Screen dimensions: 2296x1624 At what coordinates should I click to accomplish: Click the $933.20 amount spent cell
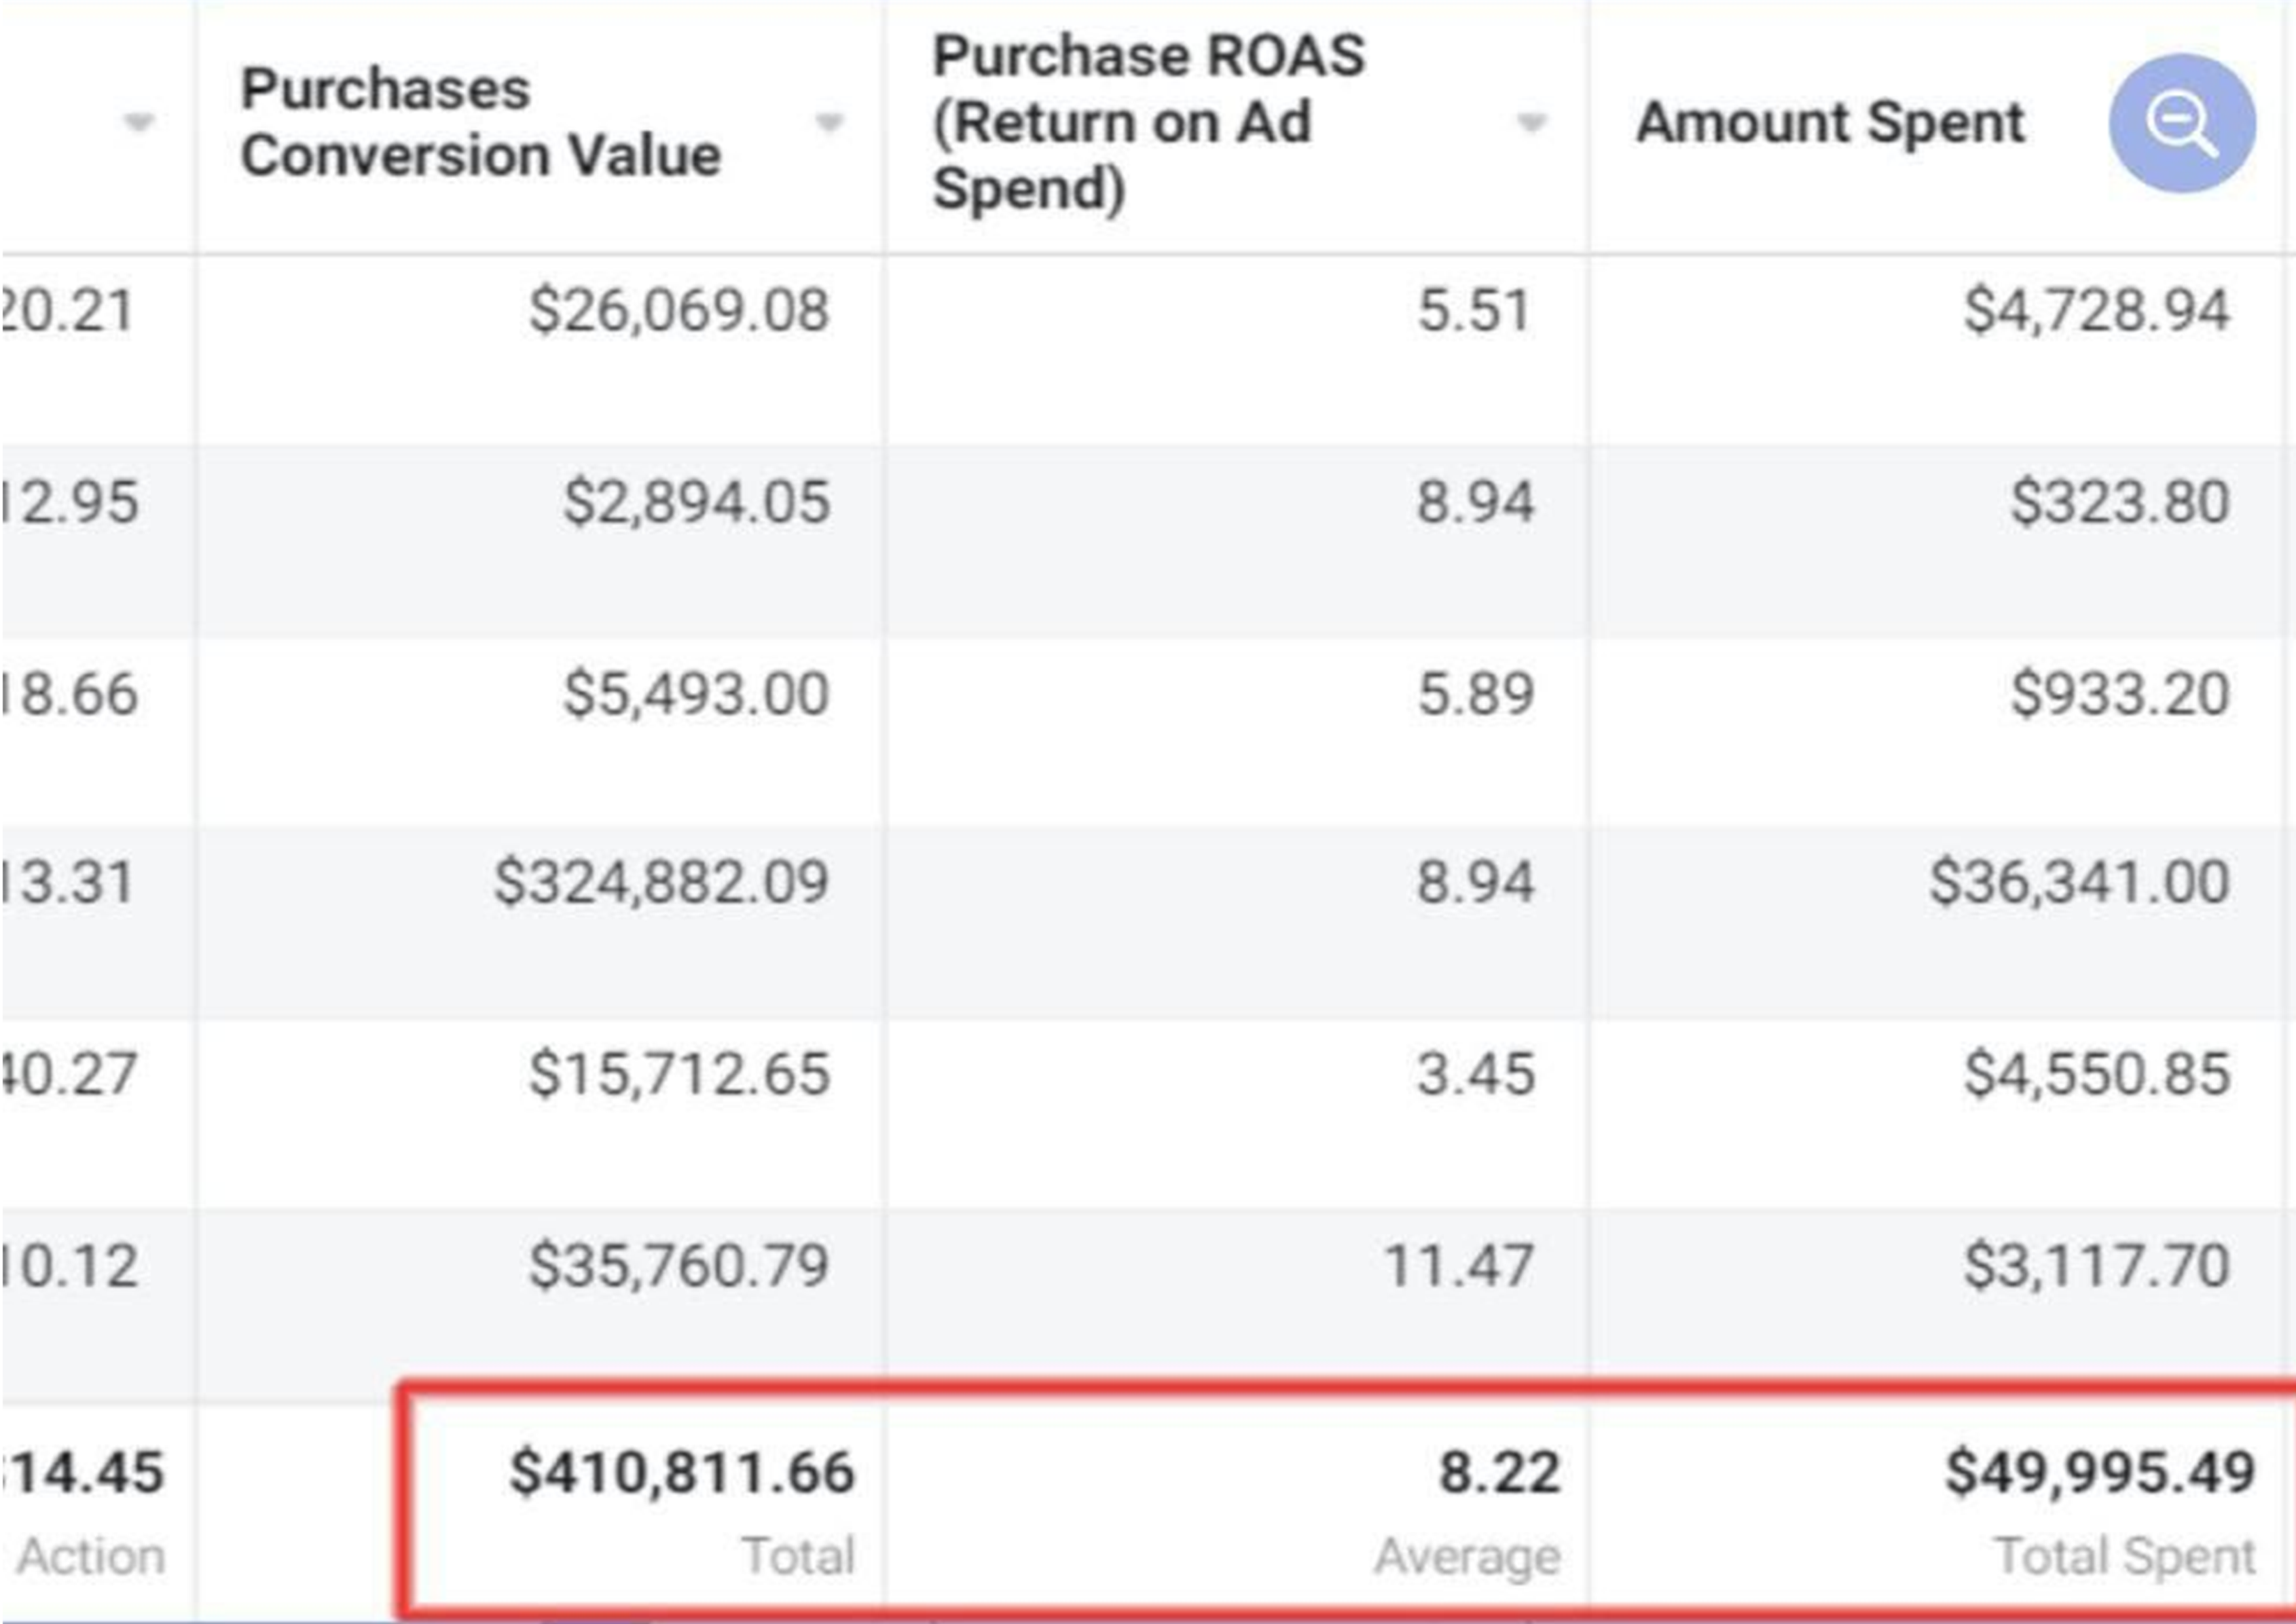coord(2120,693)
